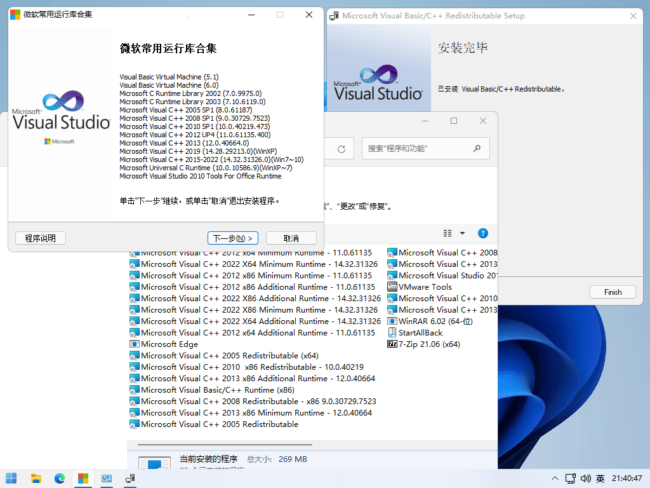Close the Redistributable Setup window
Screen dimensions: 650x488
[x=633, y=16]
